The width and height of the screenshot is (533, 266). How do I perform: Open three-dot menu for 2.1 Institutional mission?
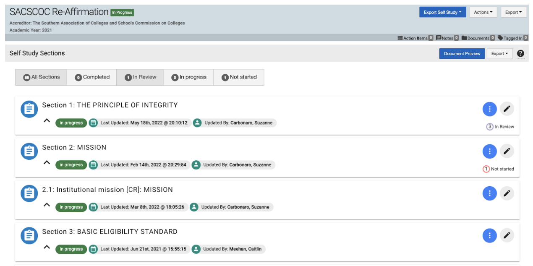(x=489, y=193)
